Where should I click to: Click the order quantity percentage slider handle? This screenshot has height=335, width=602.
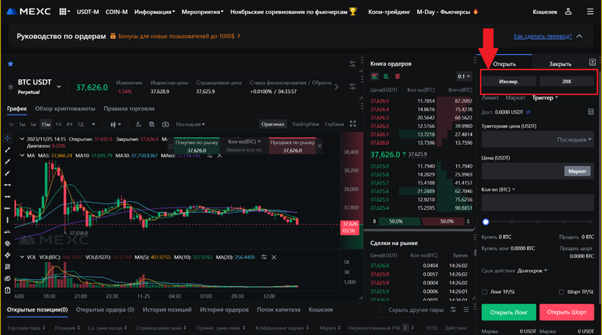pyautogui.click(x=486, y=221)
